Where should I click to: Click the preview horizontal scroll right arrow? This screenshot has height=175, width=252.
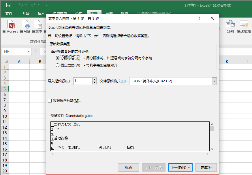(207, 154)
